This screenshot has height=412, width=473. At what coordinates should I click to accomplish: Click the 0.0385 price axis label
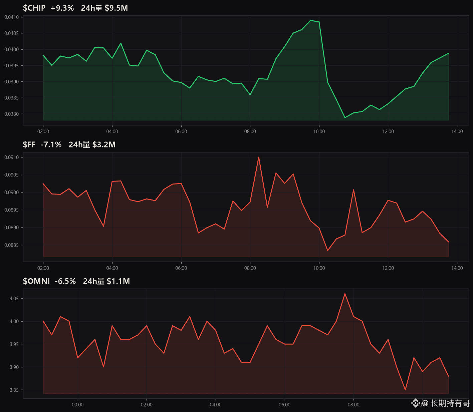pyautogui.click(x=12, y=98)
